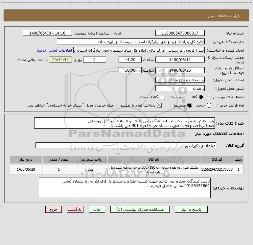Click the نام دستگاه خریدار label
Image resolution: width=253 pixels, height=245 pixels.
point(228,42)
